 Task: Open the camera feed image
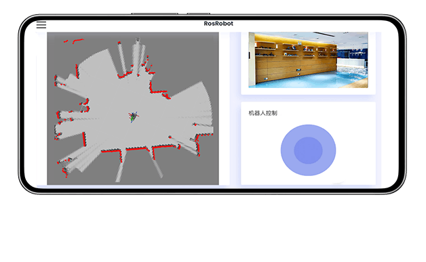(308, 60)
